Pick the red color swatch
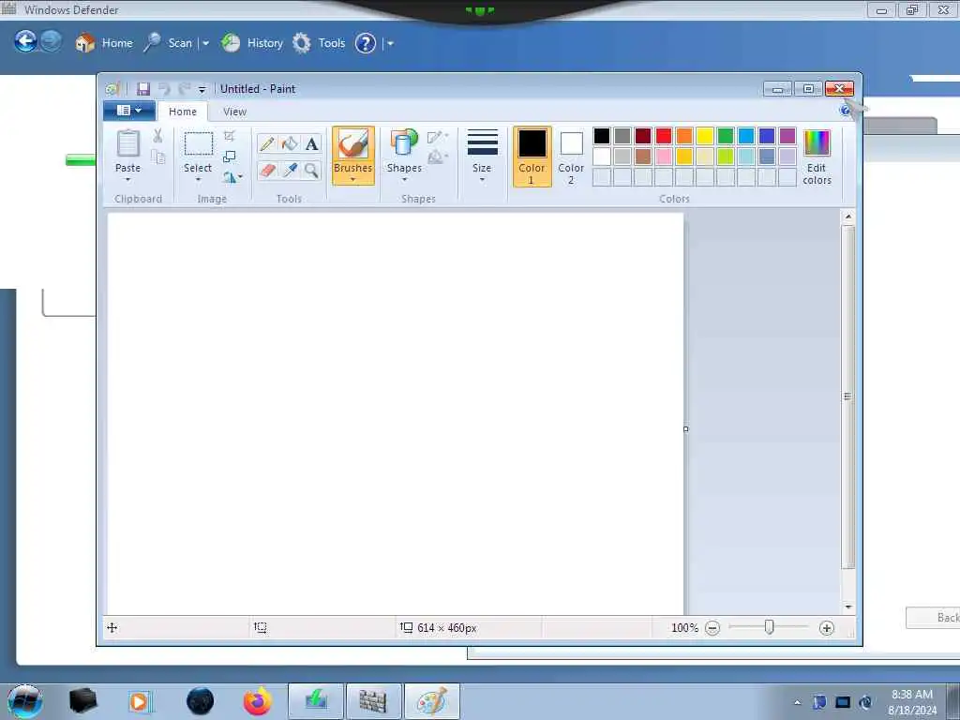This screenshot has height=720, width=960. (x=664, y=136)
